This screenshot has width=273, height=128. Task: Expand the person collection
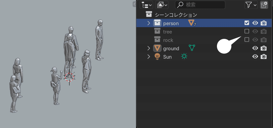pos(148,23)
